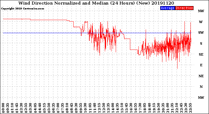This screenshot has width=209, height=114.
Task: Click the 02:55 time axis label
Action: (26, 108)
